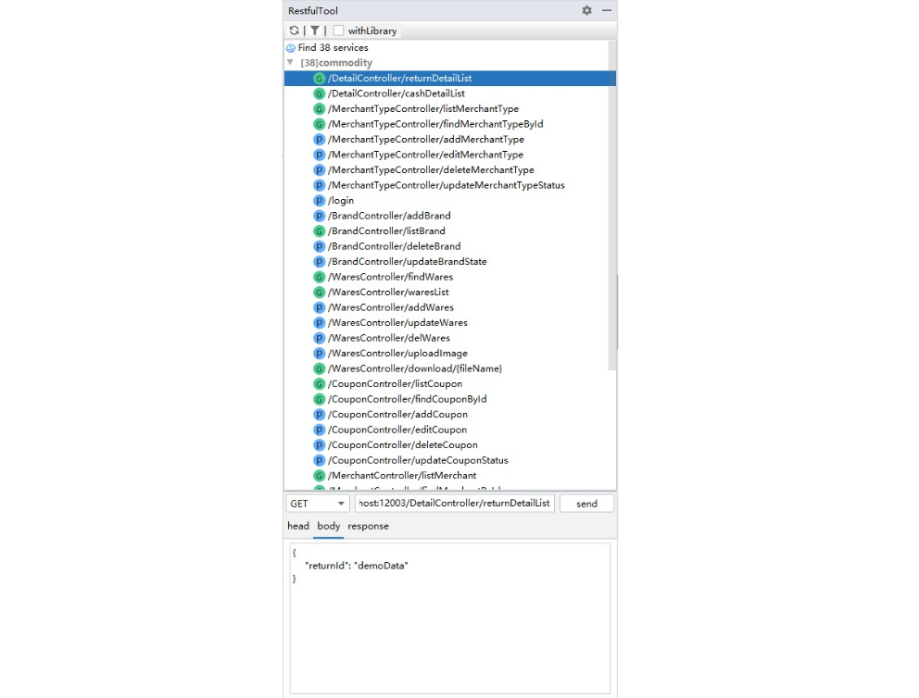
Task: Minimize the RestfulTool panel
Action: tap(607, 10)
